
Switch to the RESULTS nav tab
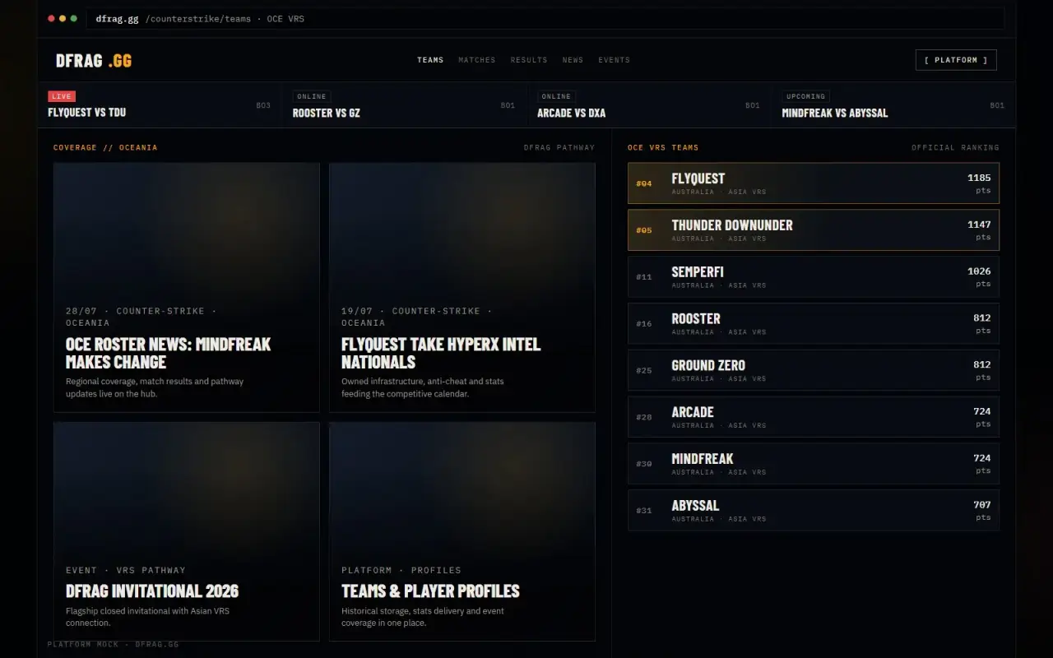click(x=529, y=60)
